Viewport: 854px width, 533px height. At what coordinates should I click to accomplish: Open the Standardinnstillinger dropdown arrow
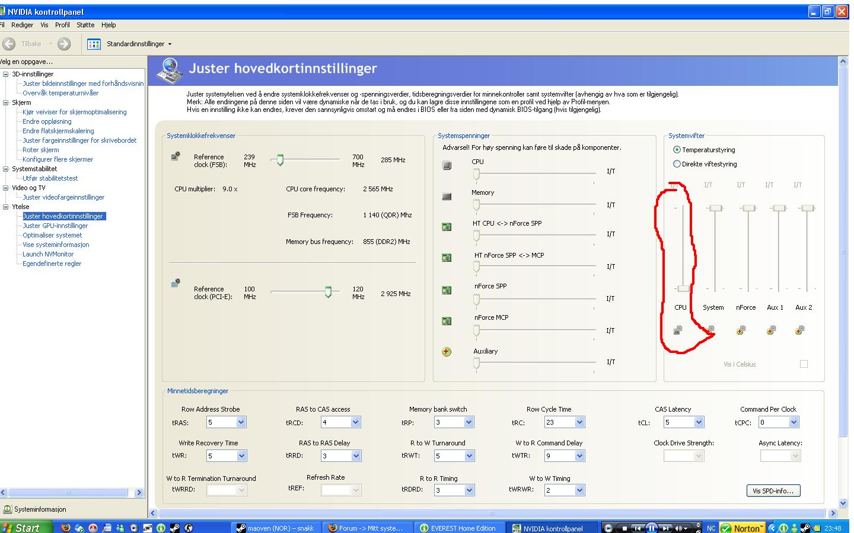tap(170, 44)
